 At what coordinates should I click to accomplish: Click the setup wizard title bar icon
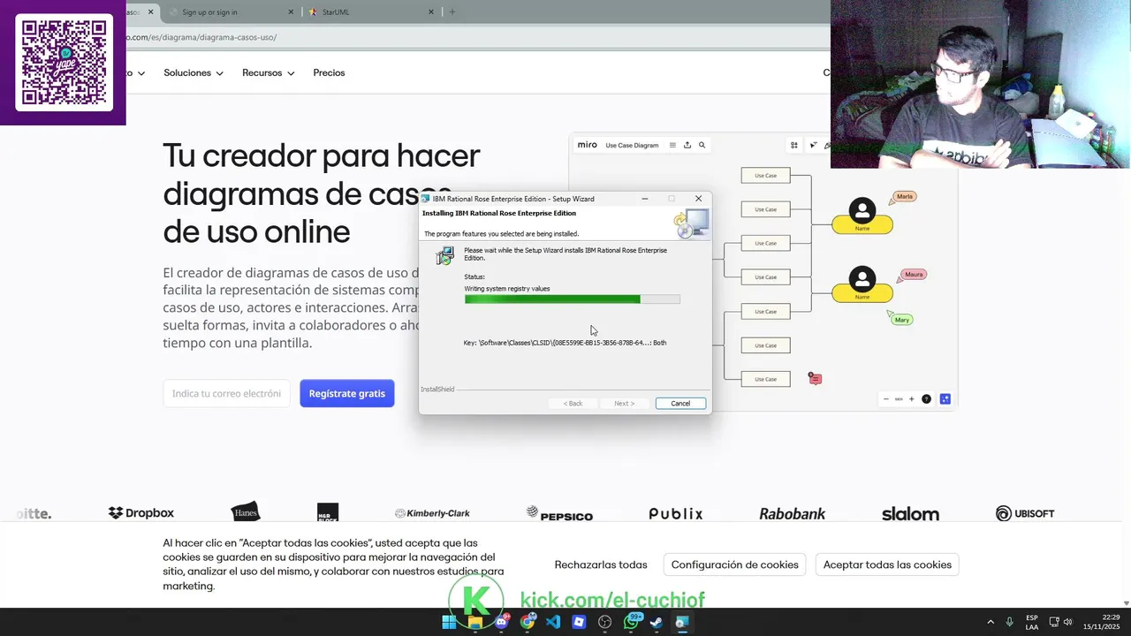426,199
